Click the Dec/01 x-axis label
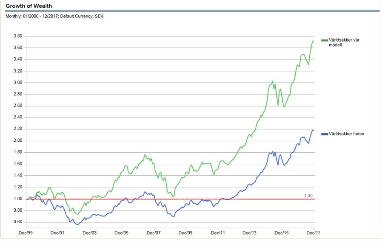This screenshot has width=385, height=244. tap(57, 233)
